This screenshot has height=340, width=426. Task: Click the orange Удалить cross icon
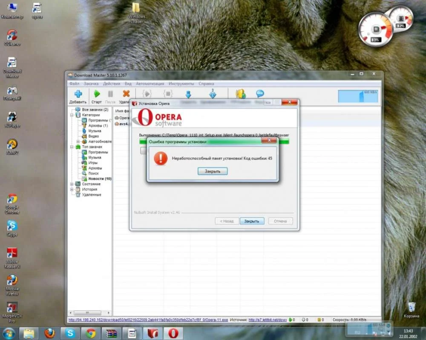click(x=126, y=93)
